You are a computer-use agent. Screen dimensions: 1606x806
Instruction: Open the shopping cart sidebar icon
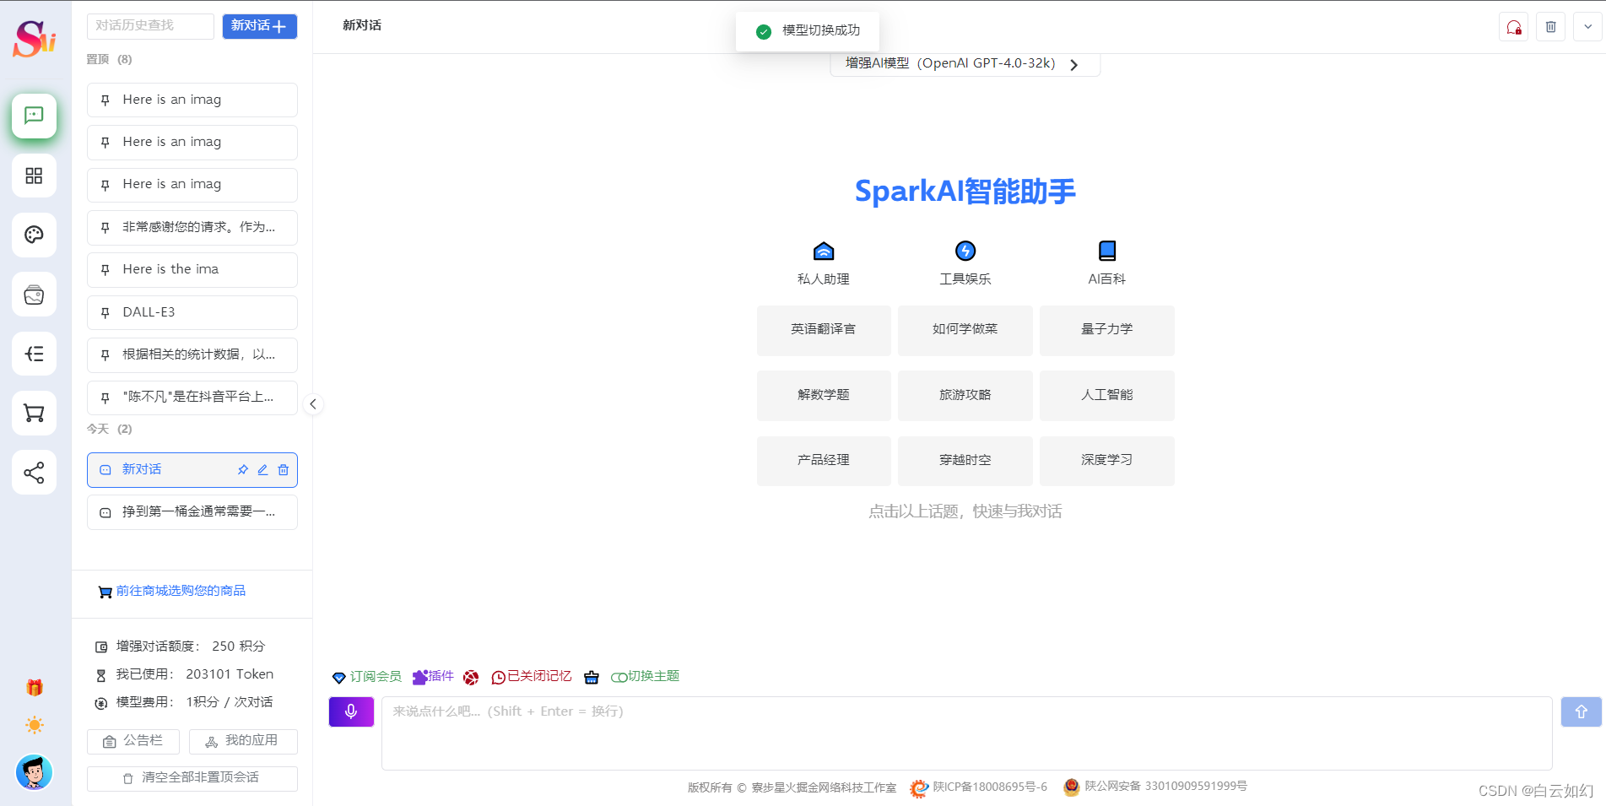[x=34, y=414]
